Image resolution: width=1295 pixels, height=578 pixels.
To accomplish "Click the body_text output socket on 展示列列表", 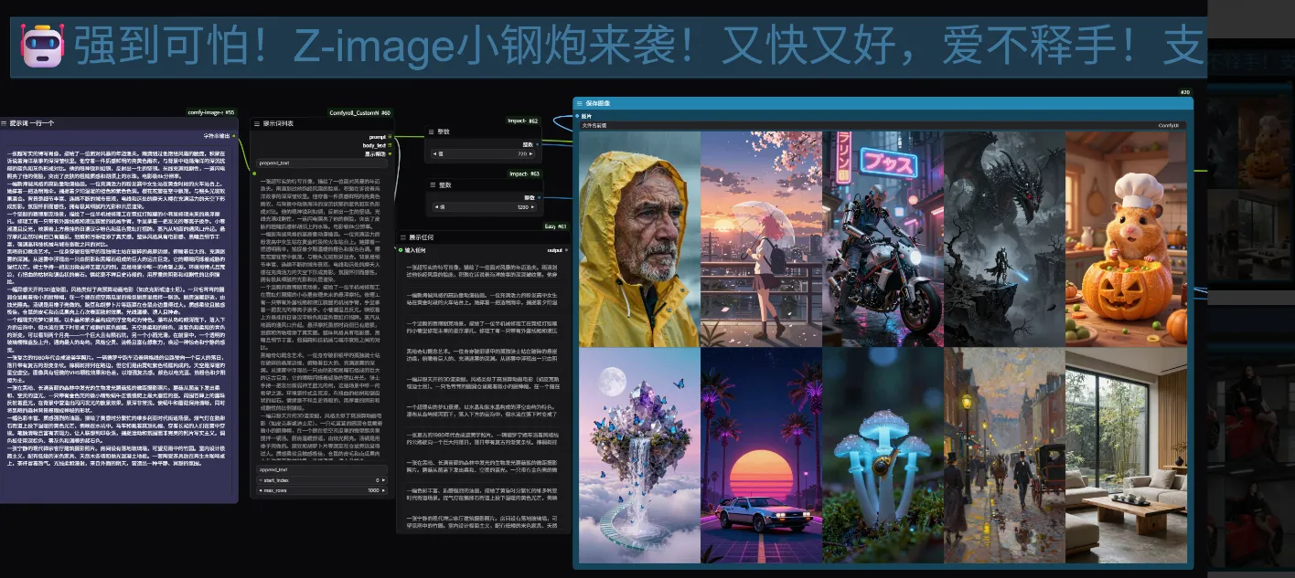I will click(390, 145).
